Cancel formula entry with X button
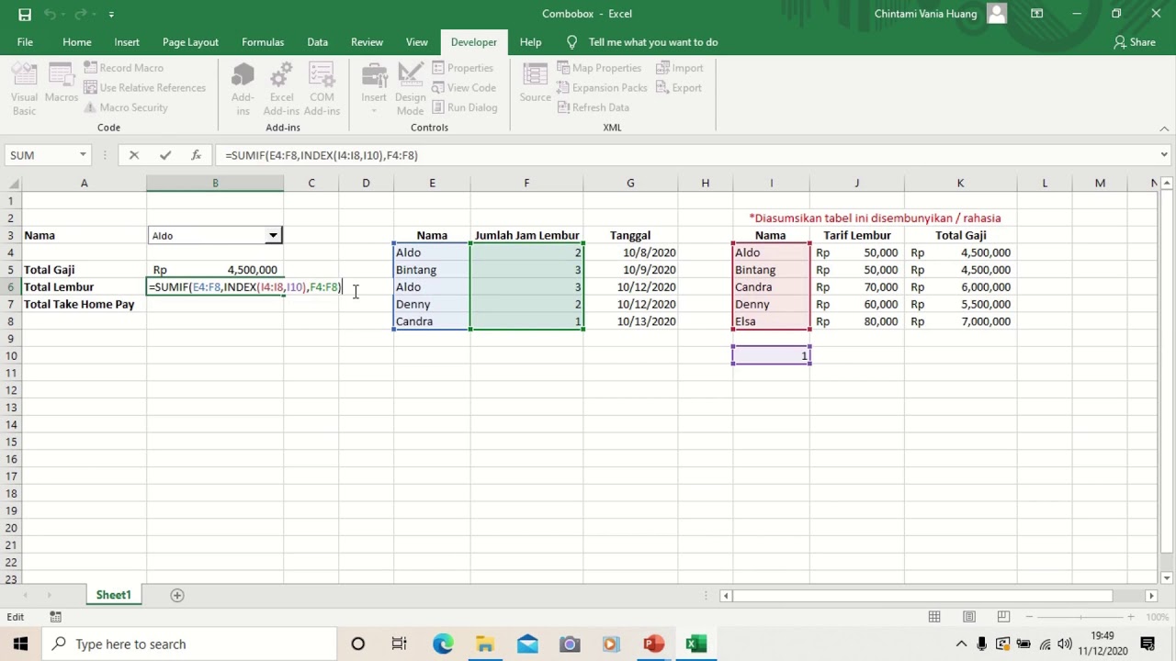The height and width of the screenshot is (661, 1176). coord(134,155)
